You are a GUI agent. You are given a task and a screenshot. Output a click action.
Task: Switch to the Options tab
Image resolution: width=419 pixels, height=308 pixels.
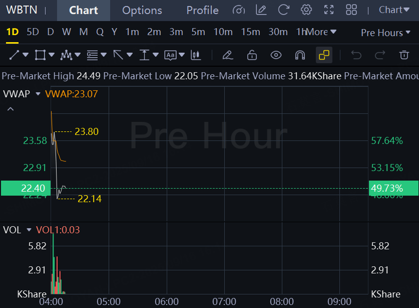[x=142, y=10]
